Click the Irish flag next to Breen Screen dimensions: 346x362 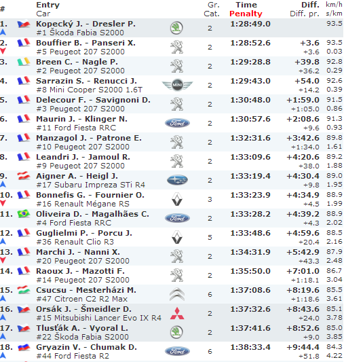click(24, 62)
